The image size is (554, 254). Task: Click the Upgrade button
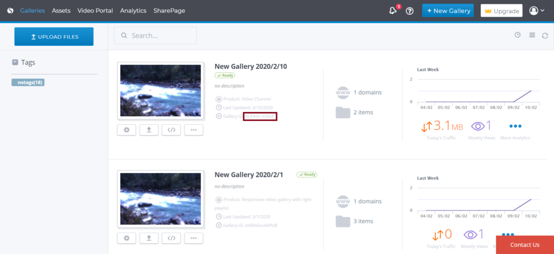click(x=501, y=11)
